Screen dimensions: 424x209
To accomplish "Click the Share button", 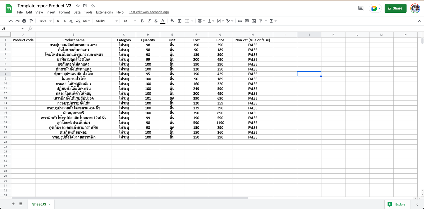I will point(395,8).
